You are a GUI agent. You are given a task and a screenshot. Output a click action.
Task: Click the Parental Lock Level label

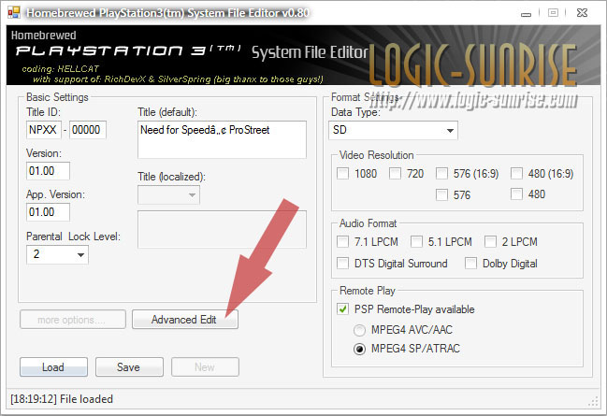click(x=73, y=237)
